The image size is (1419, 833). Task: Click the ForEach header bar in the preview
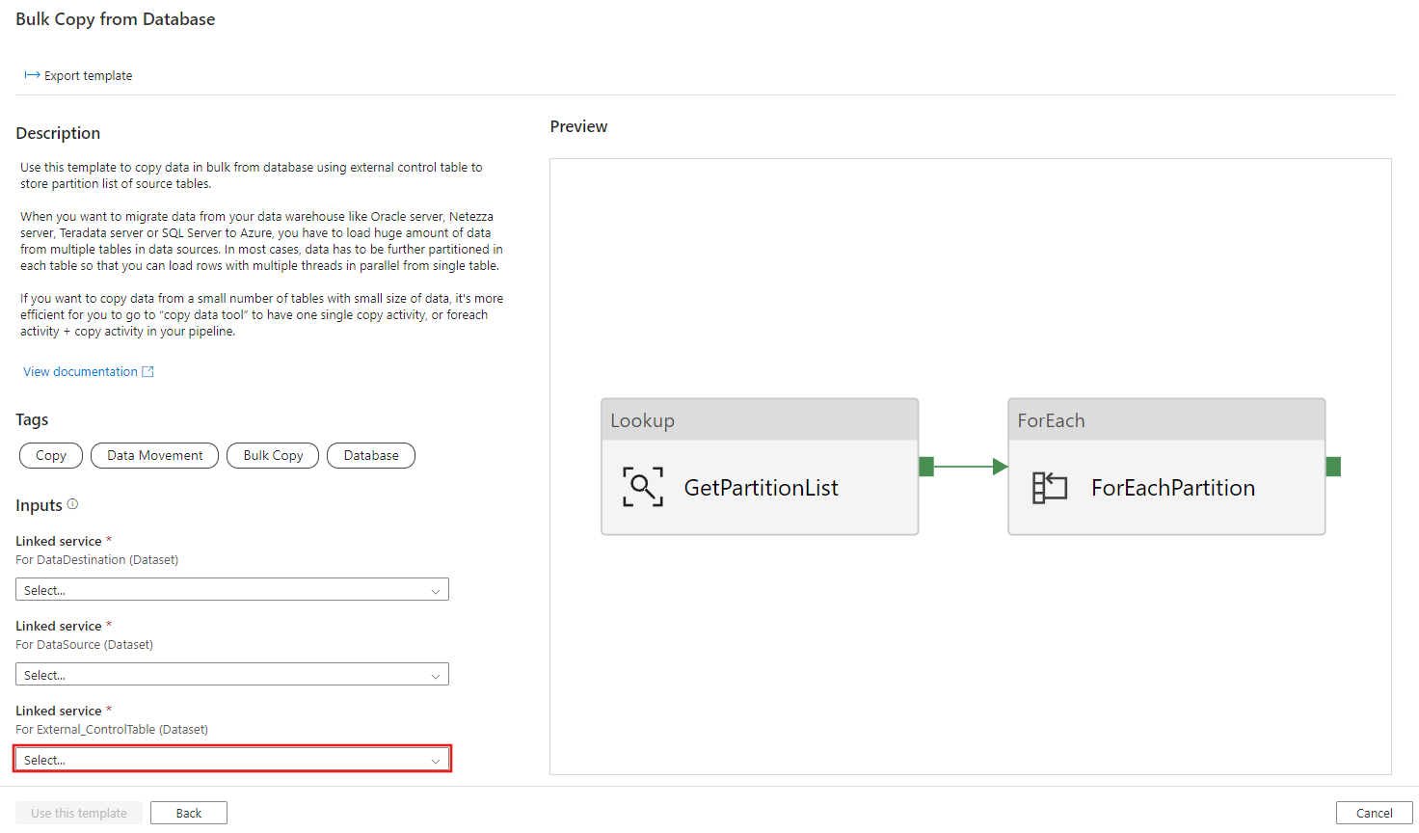pyautogui.click(x=1166, y=418)
